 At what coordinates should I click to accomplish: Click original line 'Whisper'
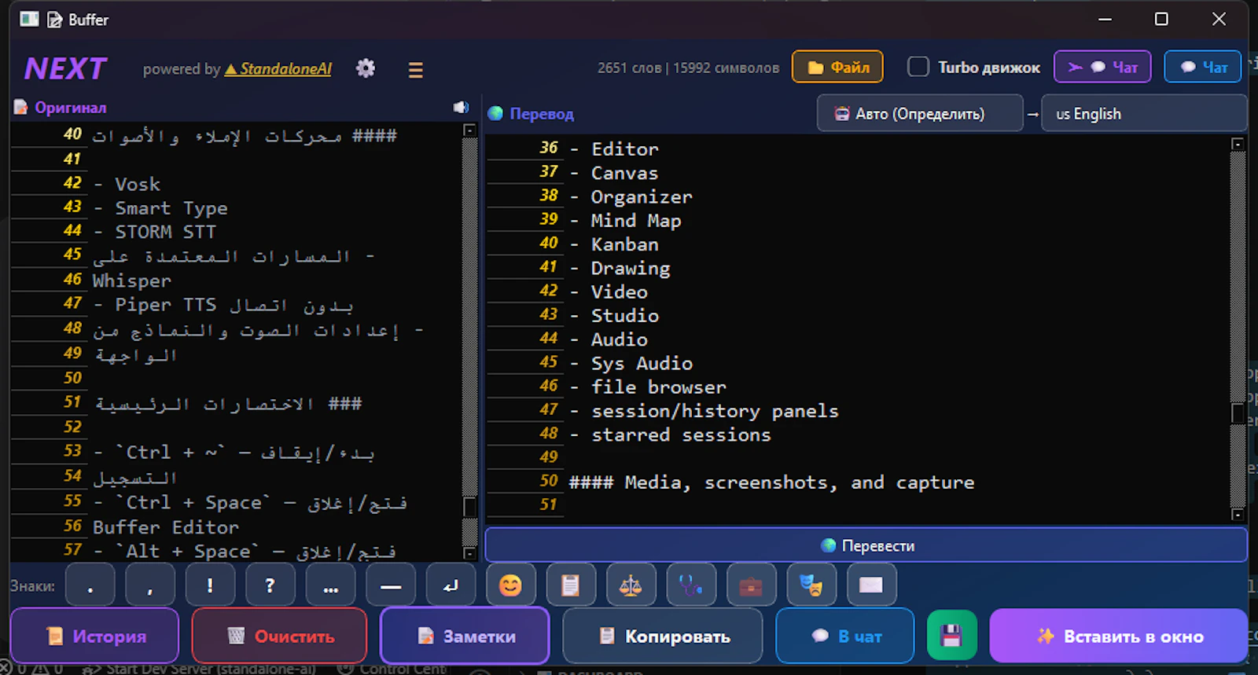(x=131, y=281)
